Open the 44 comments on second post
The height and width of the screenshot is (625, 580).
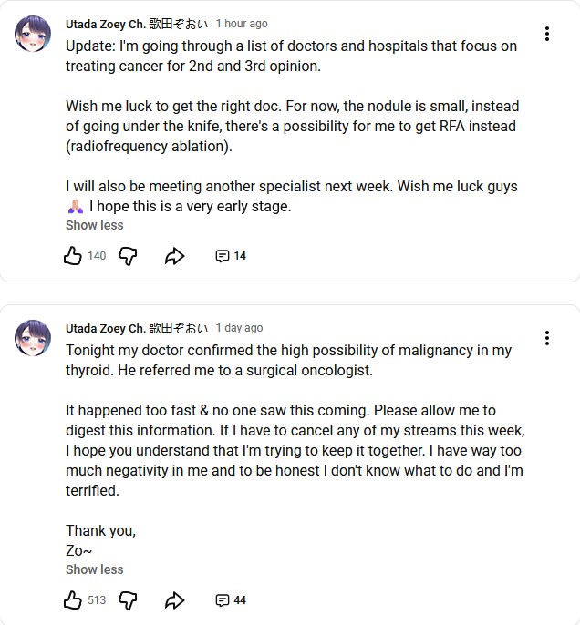230,600
